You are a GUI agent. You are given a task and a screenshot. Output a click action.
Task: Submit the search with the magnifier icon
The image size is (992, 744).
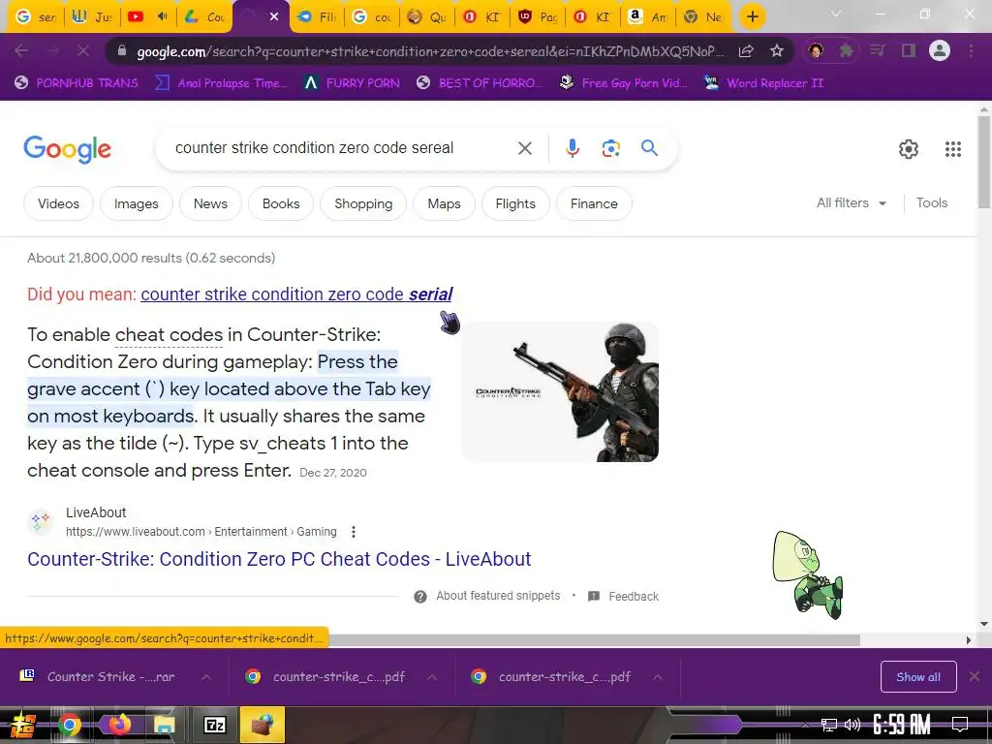point(649,148)
